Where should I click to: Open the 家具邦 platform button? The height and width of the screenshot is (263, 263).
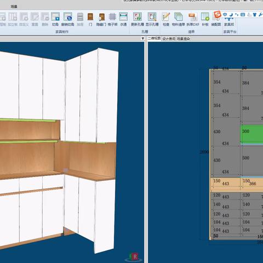pos(229,22)
